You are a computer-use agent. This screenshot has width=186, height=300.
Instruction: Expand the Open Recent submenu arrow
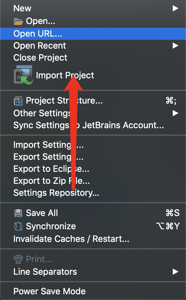(x=175, y=45)
